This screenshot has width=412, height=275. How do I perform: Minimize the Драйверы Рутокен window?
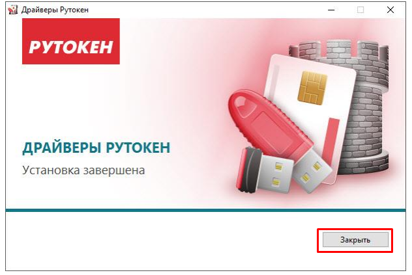(331, 10)
